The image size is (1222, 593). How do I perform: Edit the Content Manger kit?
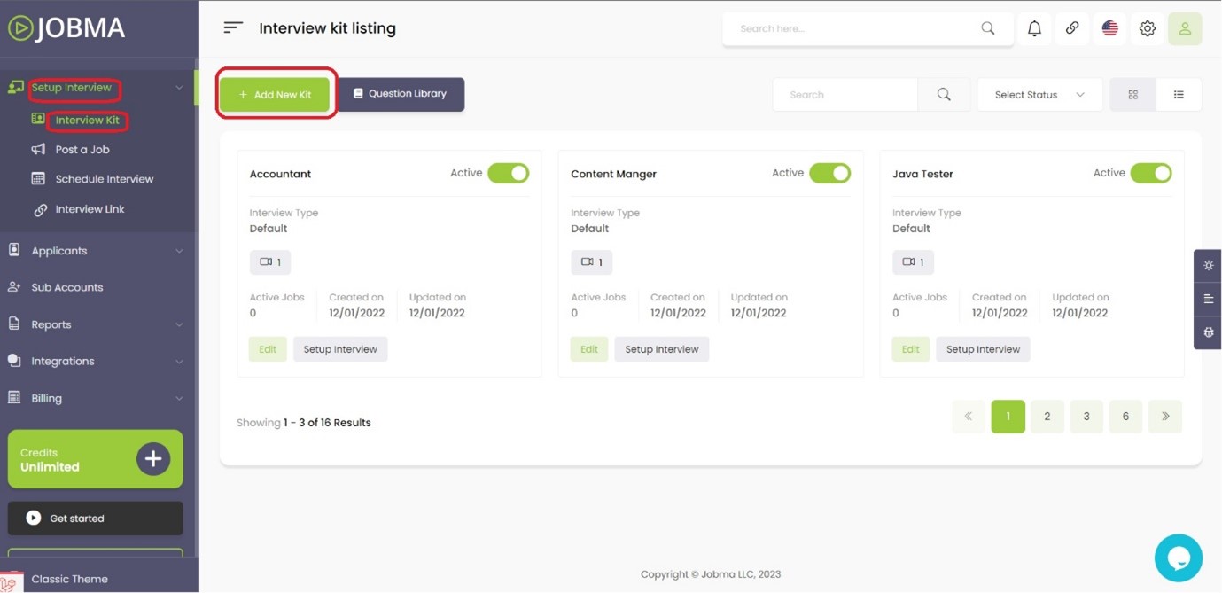(x=589, y=349)
